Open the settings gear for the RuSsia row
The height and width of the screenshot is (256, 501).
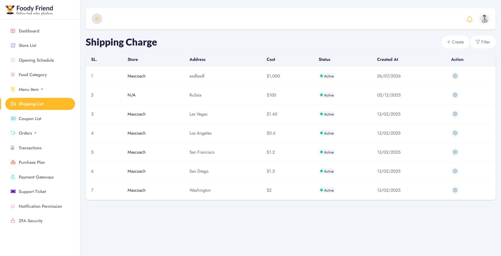point(455,95)
